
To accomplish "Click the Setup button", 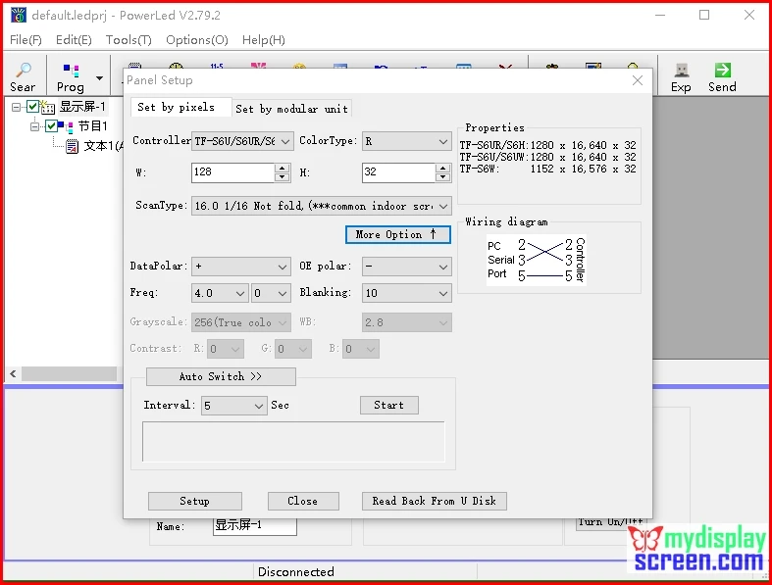I will [x=195, y=502].
